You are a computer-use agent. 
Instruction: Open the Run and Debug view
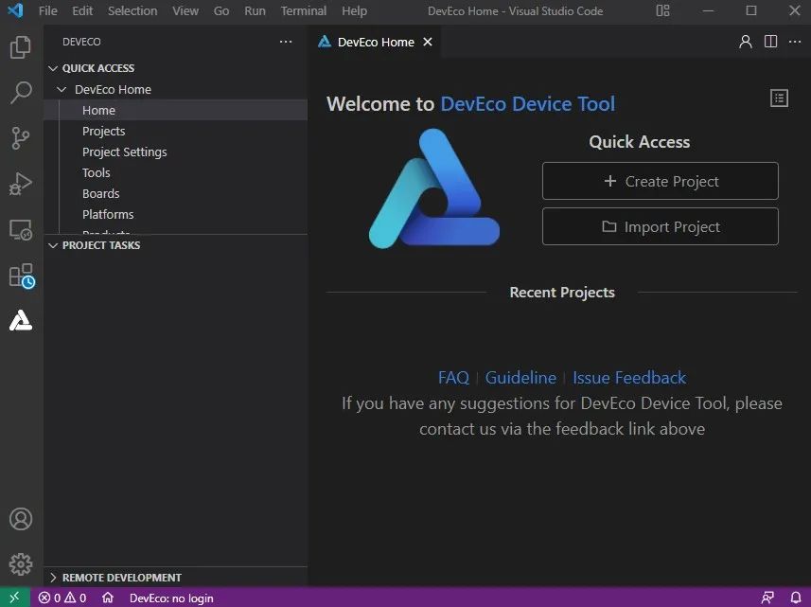(21, 184)
